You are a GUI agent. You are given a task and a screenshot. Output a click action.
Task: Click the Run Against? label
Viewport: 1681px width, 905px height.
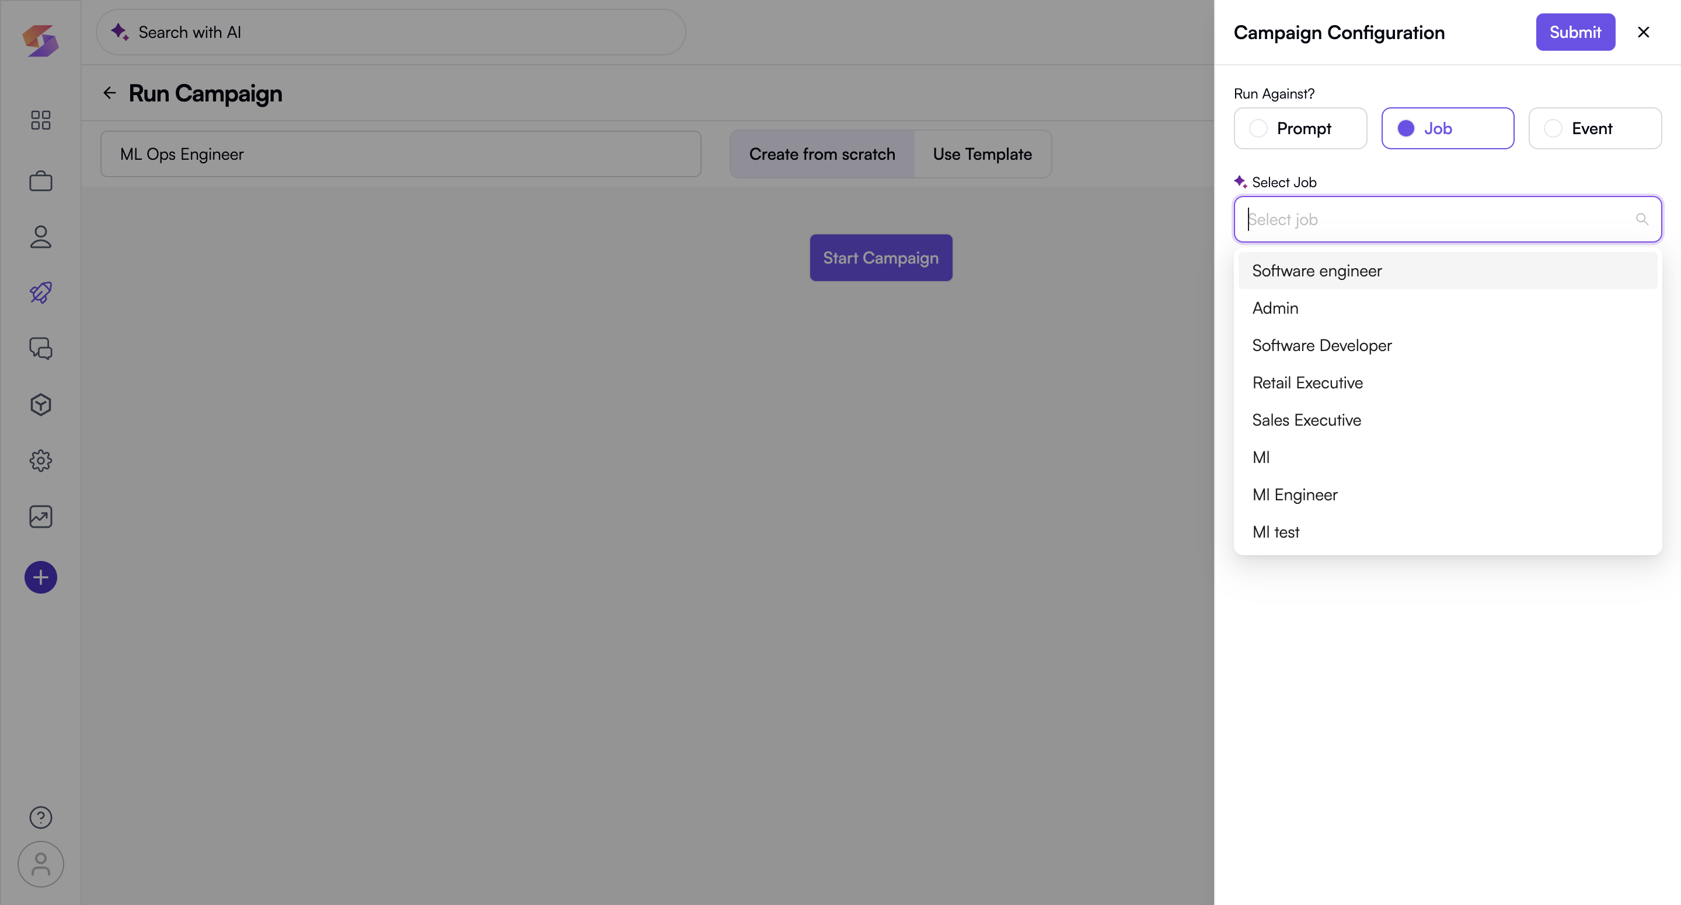[x=1274, y=93]
